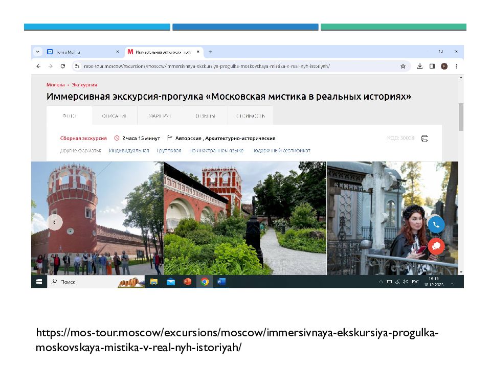Go back using the browser back arrow
The width and height of the screenshot is (491, 368).
(x=38, y=66)
